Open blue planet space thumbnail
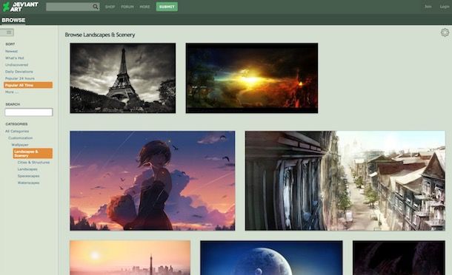This screenshot has width=452, height=275. point(271,258)
